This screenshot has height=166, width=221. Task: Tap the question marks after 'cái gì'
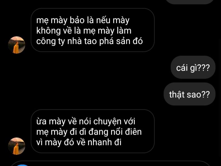click(203, 68)
